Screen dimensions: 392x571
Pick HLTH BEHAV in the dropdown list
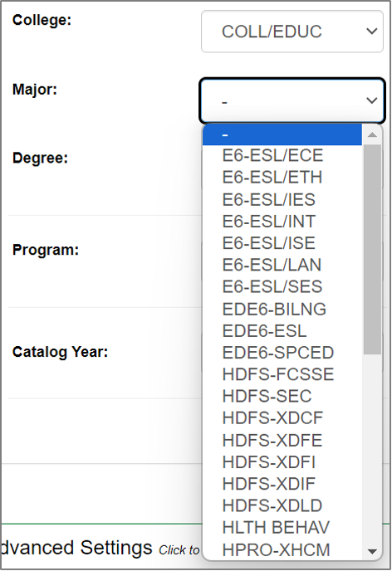click(x=282, y=528)
